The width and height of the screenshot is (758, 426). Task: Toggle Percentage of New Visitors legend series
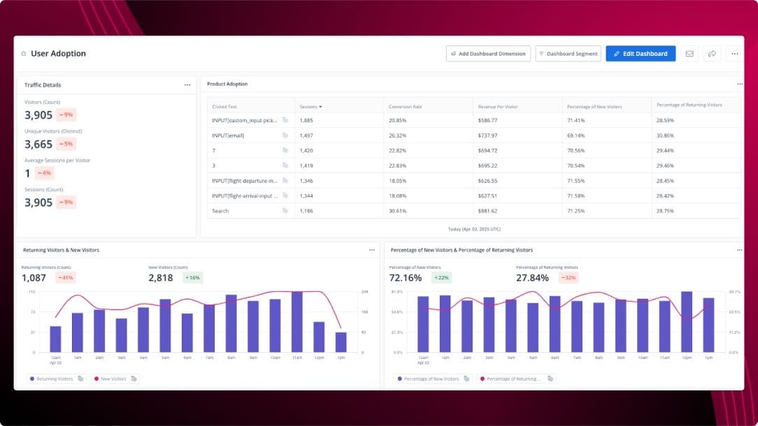tap(428, 379)
